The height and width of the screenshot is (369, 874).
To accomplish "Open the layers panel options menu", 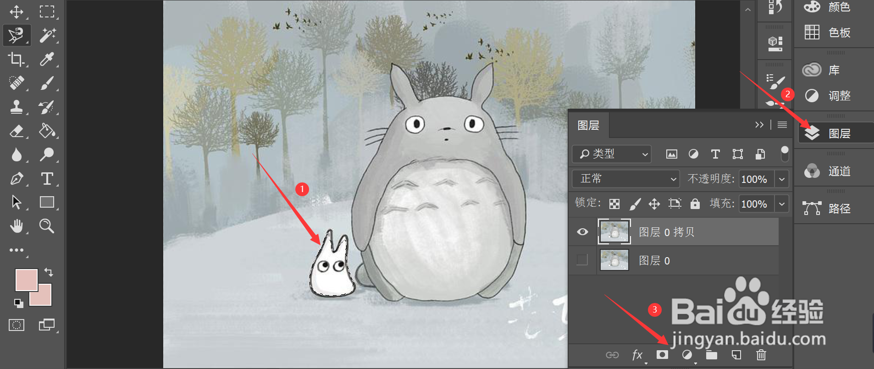I will coord(782,125).
